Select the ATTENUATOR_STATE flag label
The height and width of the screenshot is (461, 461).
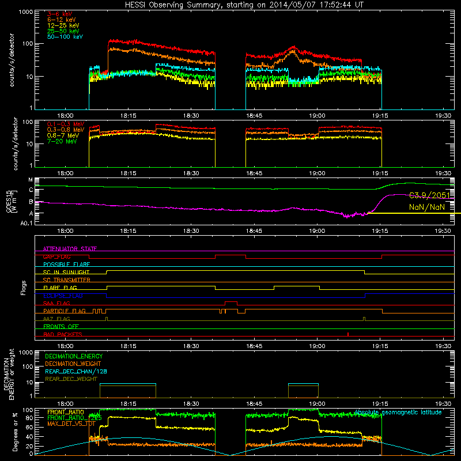70,249
